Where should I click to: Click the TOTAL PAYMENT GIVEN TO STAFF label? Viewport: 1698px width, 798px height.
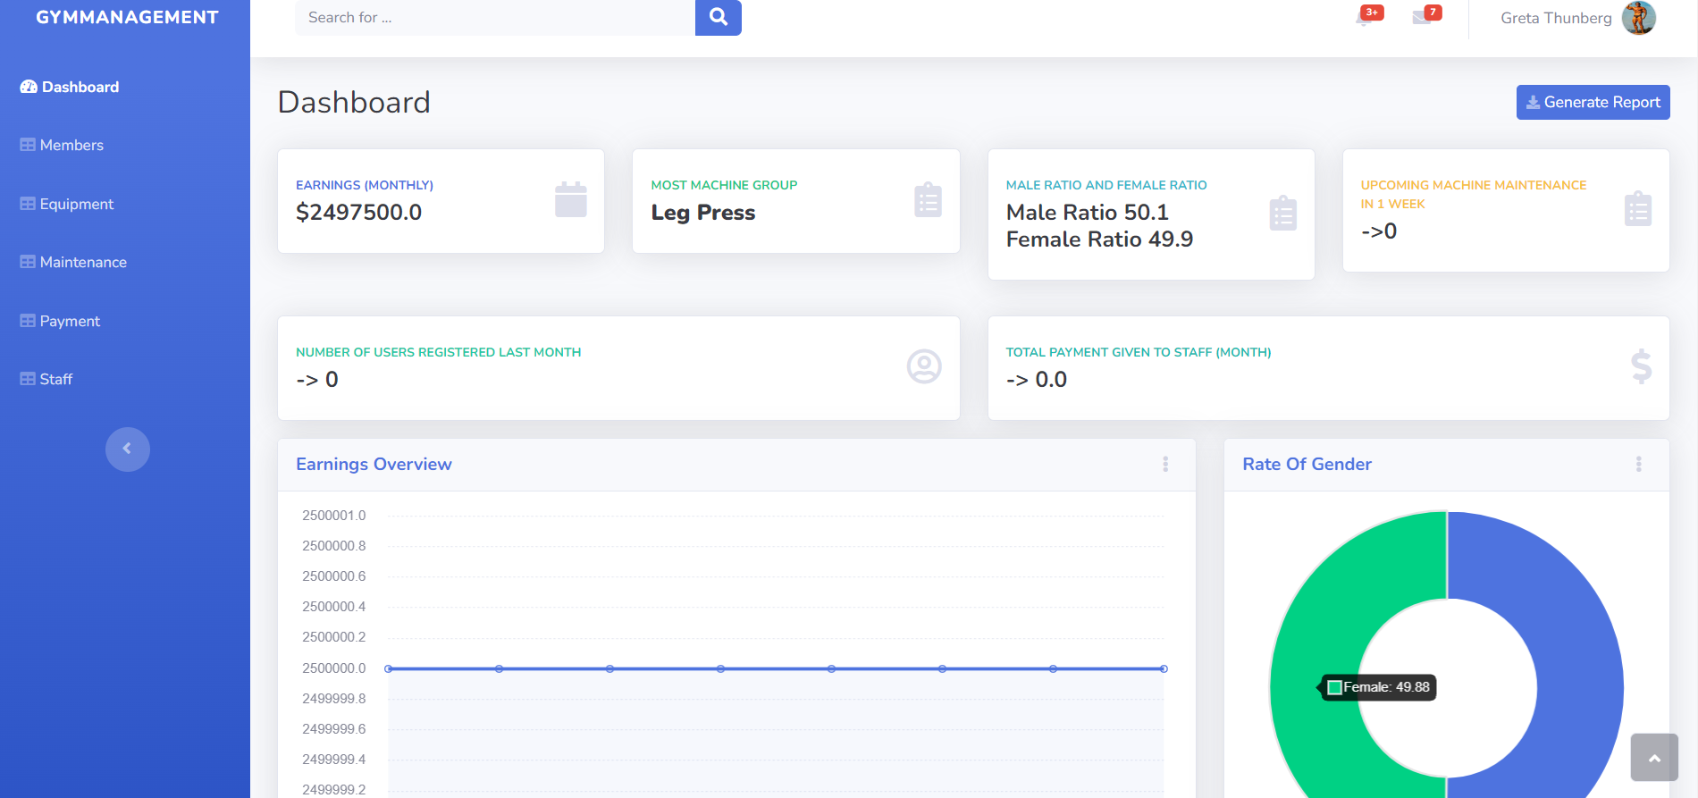[1139, 352]
